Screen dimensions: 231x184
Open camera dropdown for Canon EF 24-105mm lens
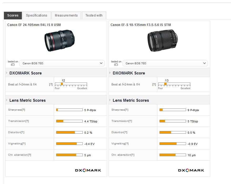(x=62, y=63)
